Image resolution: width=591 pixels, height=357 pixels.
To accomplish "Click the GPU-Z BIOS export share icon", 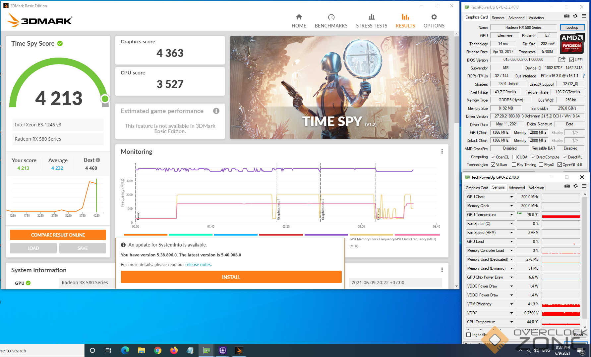I will pyautogui.click(x=561, y=60).
